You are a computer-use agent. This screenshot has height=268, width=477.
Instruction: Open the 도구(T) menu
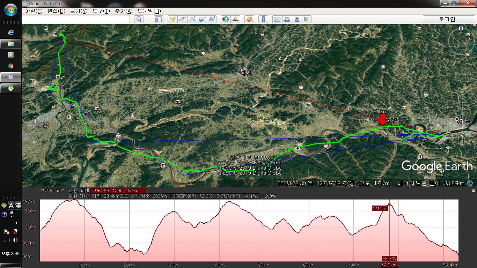tap(101, 11)
